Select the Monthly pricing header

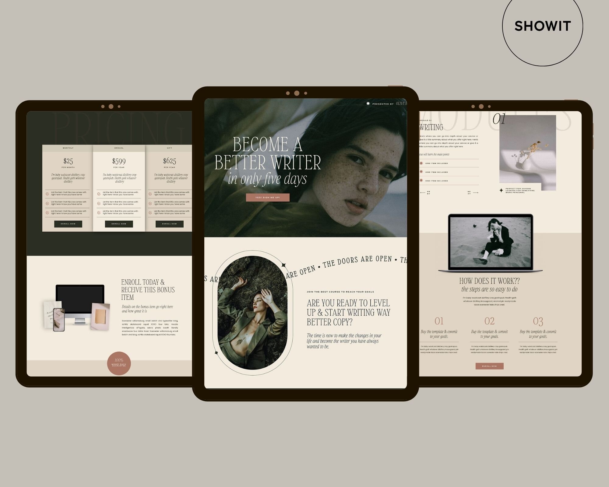68,148
